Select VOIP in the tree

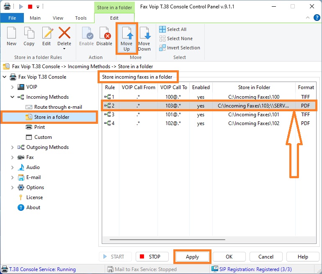point(32,87)
